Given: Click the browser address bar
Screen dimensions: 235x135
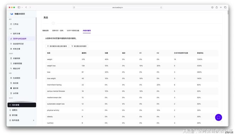Looking at the screenshot, I should 117,7.
